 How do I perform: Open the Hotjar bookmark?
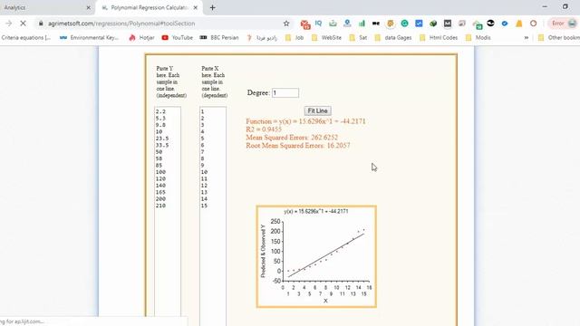(141, 38)
